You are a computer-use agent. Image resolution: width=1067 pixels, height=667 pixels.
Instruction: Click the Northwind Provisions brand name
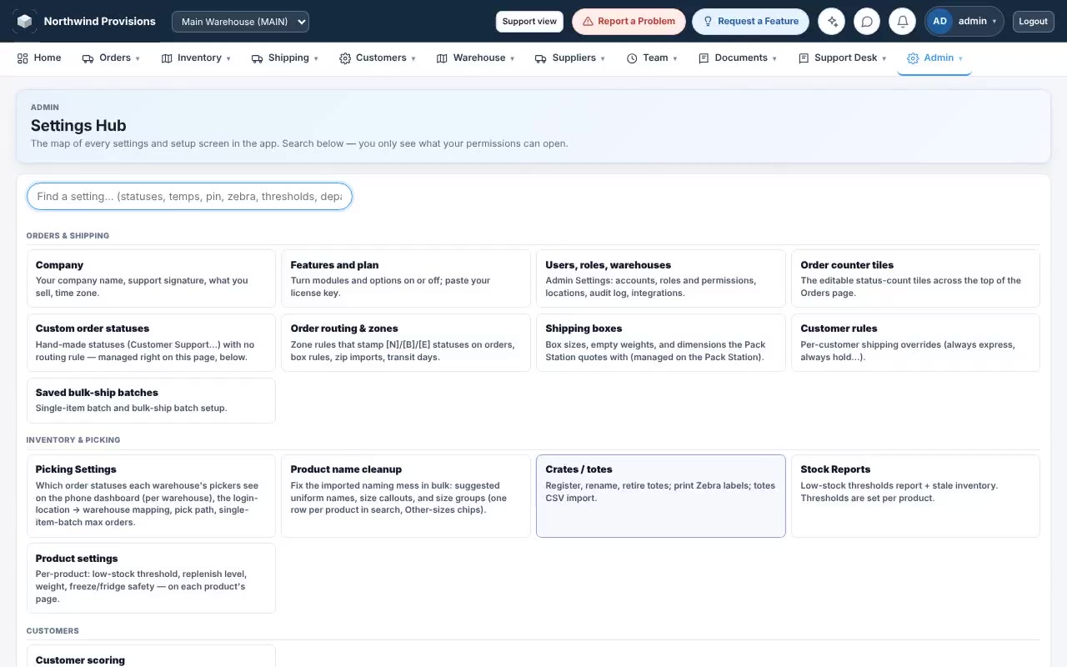click(99, 22)
